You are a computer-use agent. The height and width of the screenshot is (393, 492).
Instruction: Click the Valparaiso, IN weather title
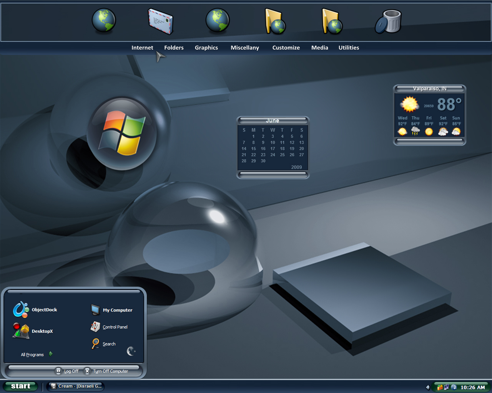tap(430, 89)
